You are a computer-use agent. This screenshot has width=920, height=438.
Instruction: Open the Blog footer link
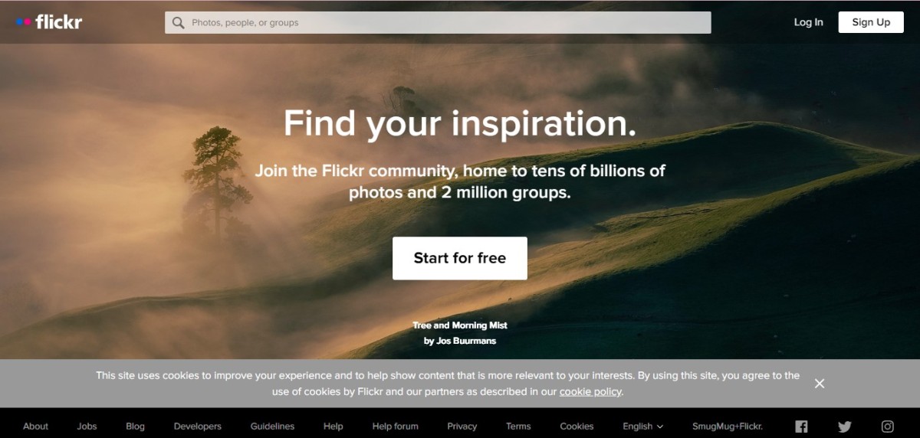click(x=135, y=427)
